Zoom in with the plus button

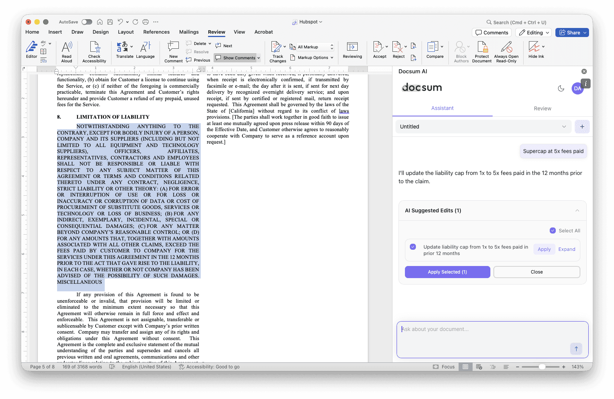(x=564, y=367)
